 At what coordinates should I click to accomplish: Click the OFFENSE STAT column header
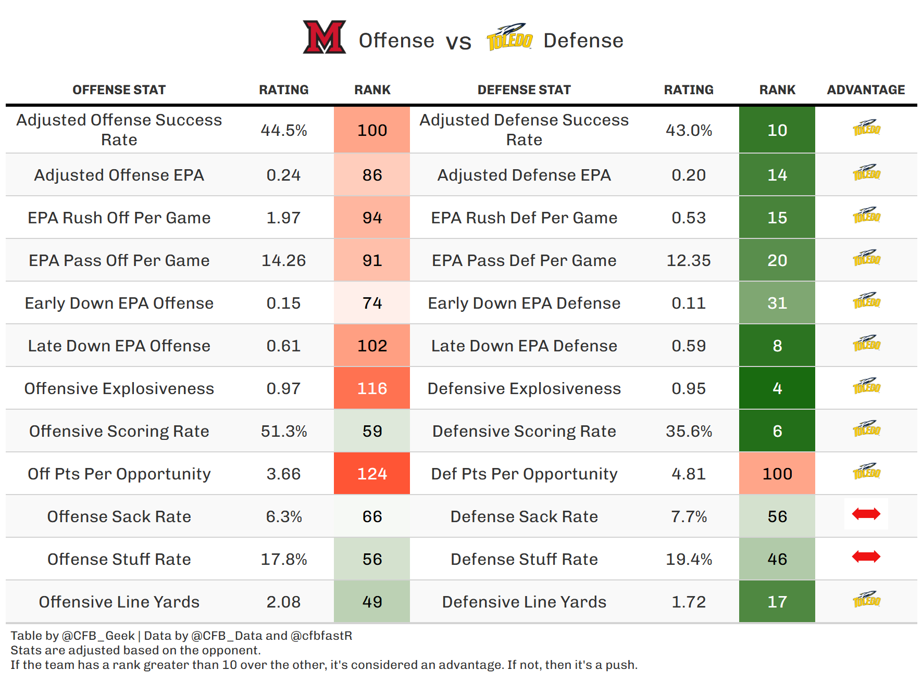pyautogui.click(x=119, y=90)
